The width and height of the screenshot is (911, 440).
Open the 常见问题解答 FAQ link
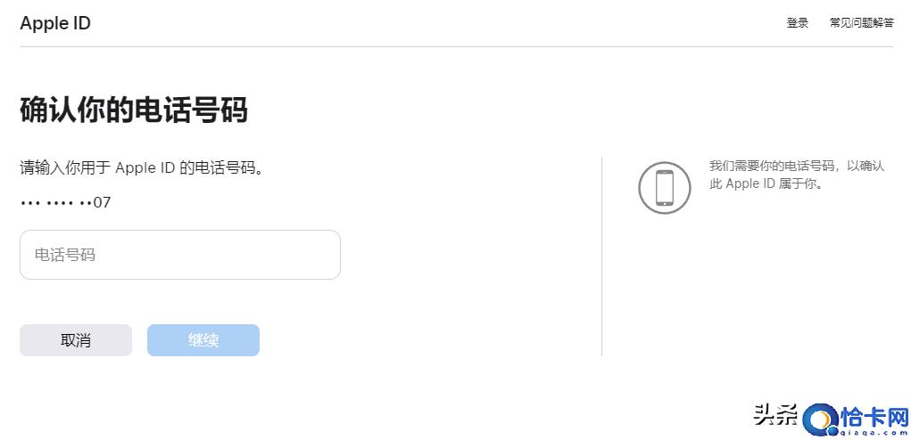(862, 23)
